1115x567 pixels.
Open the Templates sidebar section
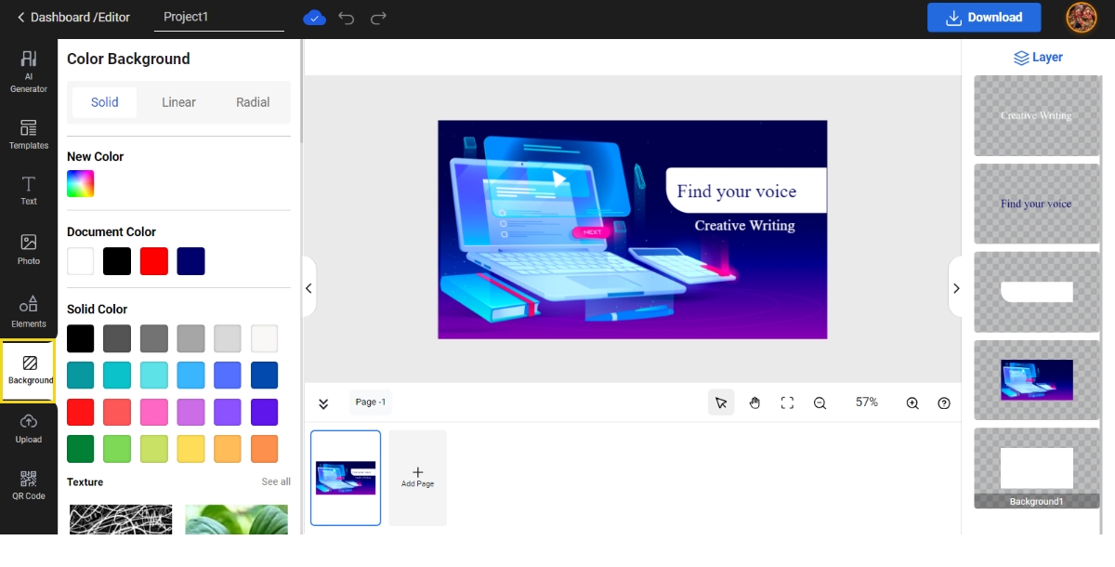29,134
